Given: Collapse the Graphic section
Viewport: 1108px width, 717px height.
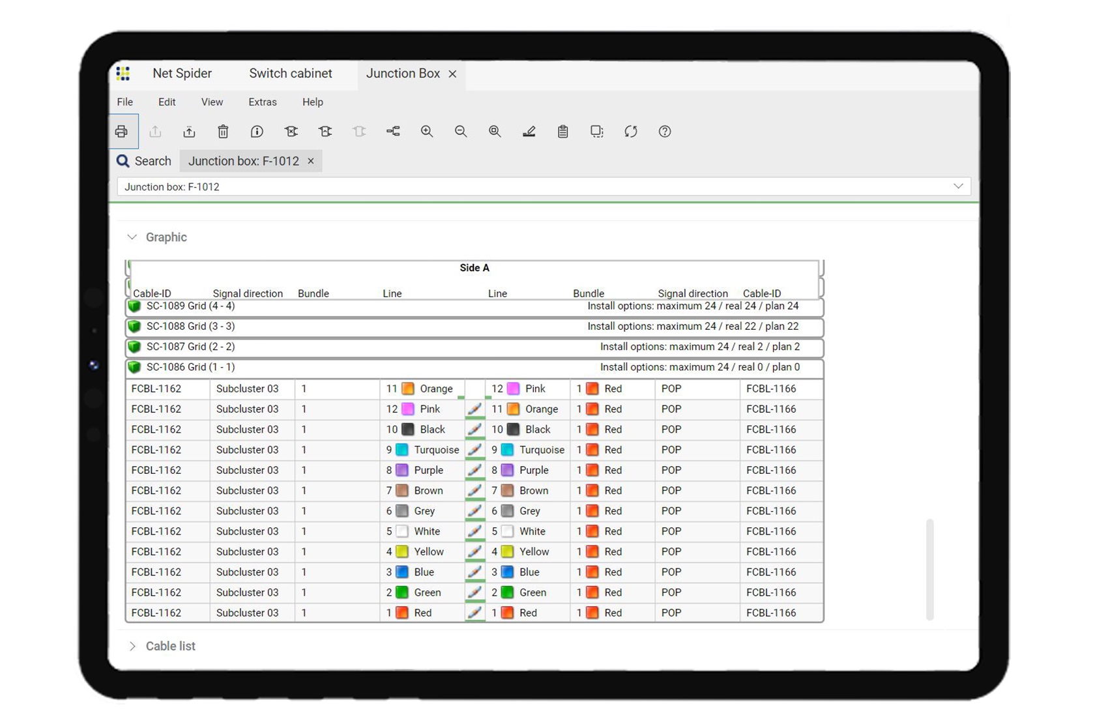Looking at the screenshot, I should (x=132, y=237).
